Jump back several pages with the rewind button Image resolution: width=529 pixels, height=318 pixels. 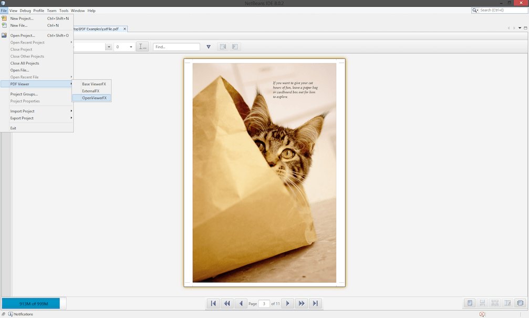tap(227, 303)
